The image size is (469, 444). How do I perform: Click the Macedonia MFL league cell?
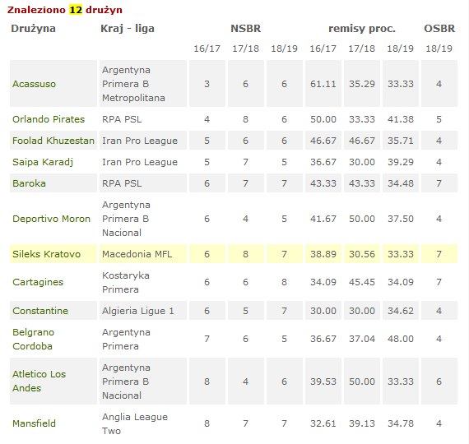[143, 254]
